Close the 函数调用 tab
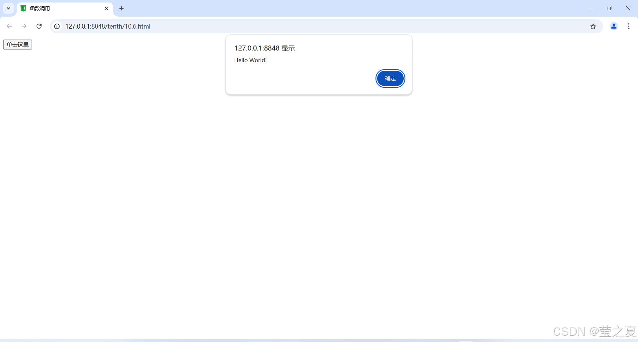This screenshot has height=342, width=638. tap(106, 8)
